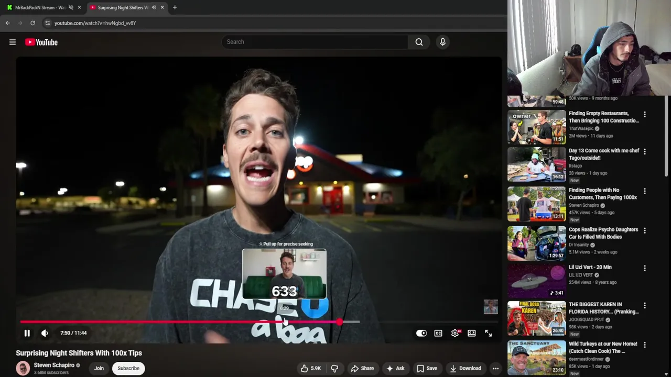Click the Dr Insanity channel name
671x377 pixels.
pyautogui.click(x=579, y=245)
